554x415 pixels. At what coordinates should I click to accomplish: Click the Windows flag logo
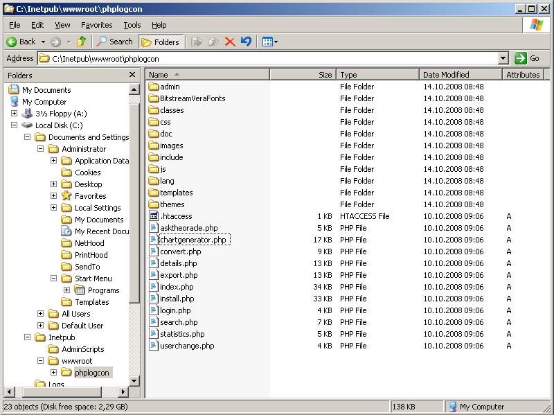click(536, 25)
